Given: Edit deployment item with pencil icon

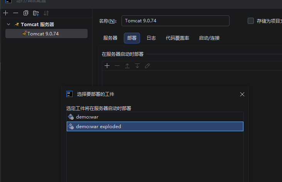Looking at the screenshot, I should coord(147,66).
